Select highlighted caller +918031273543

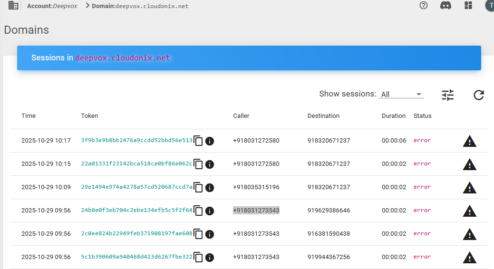tap(256, 211)
